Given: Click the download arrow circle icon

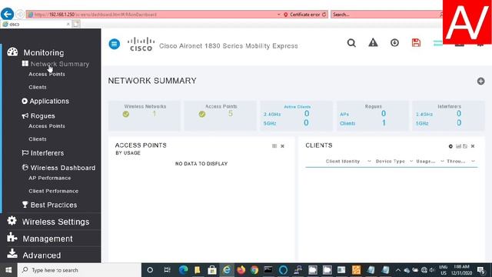Looking at the screenshot, I should click(394, 43).
